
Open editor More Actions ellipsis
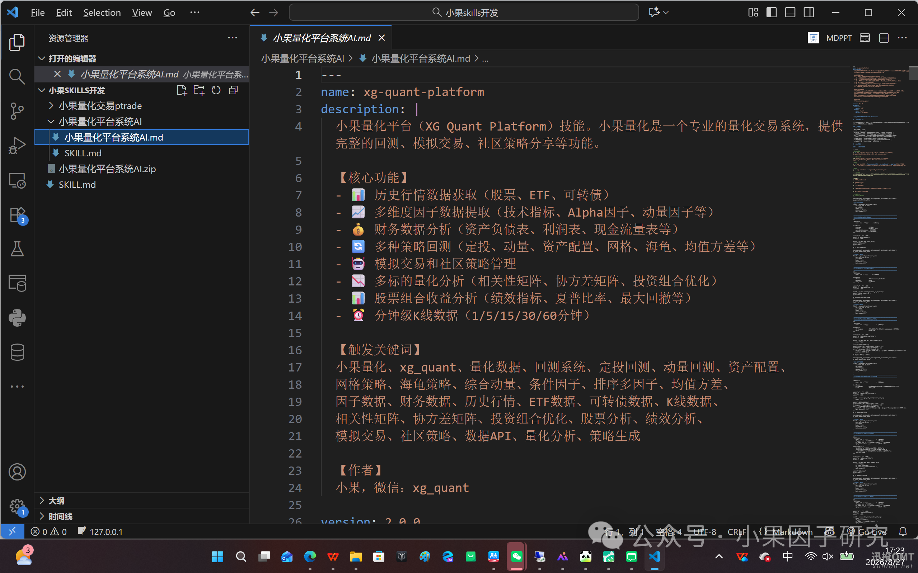pyautogui.click(x=902, y=38)
